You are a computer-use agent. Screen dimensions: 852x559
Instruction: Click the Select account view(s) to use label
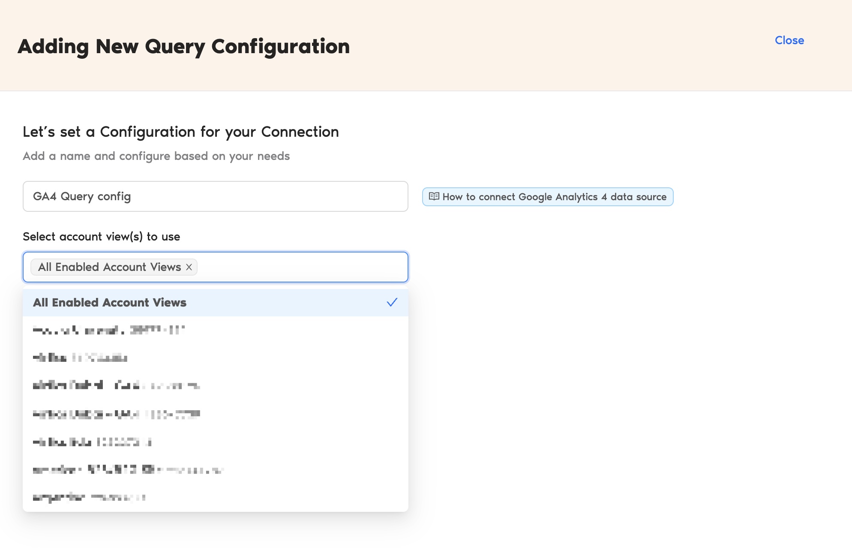(x=101, y=237)
